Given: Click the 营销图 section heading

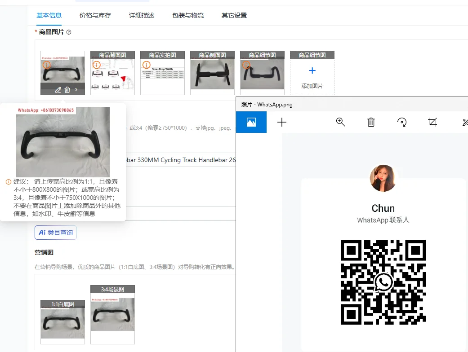Looking at the screenshot, I should (44, 252).
